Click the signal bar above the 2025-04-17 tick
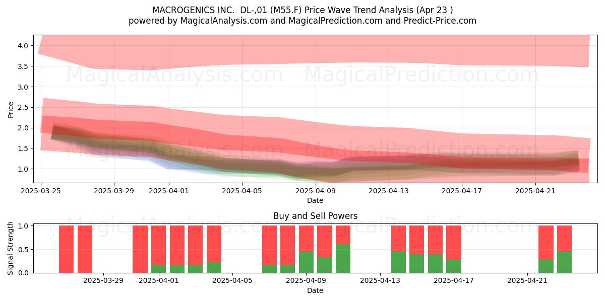The image size is (605, 302). pos(454,249)
